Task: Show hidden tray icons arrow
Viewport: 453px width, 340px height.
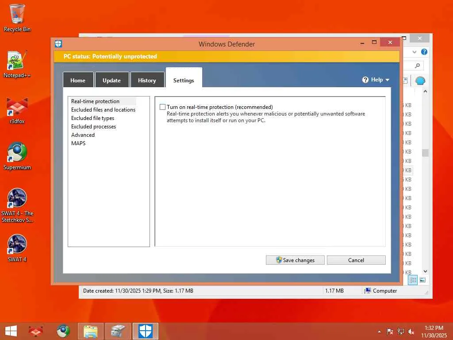Action: tap(379, 332)
